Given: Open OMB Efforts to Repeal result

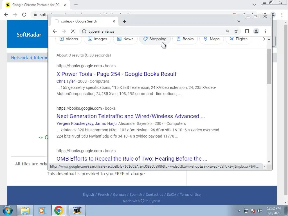Looking at the screenshot, I should click(132, 159).
